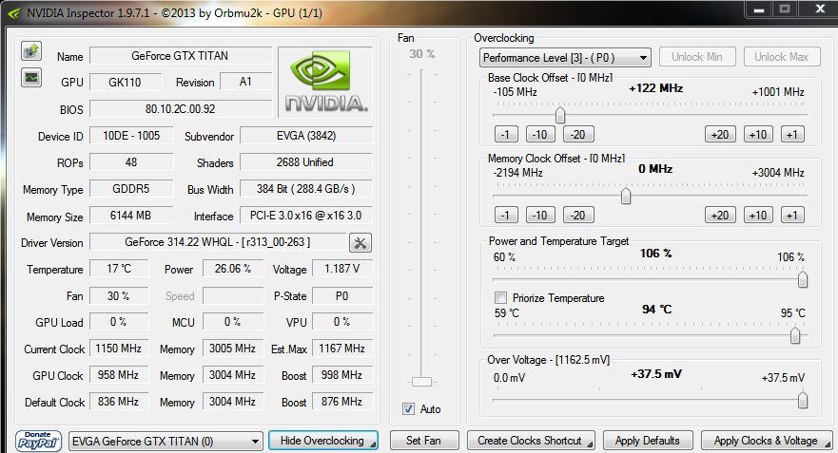Open the Performance Level [3] - (P0) dropdown
The height and width of the screenshot is (453, 838).
pos(565,58)
